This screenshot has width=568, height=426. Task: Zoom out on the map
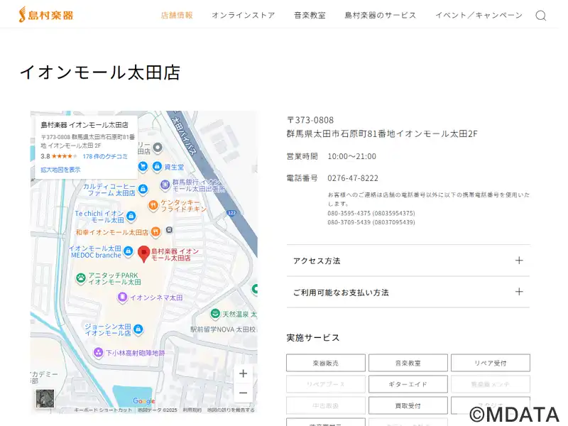coord(243,393)
